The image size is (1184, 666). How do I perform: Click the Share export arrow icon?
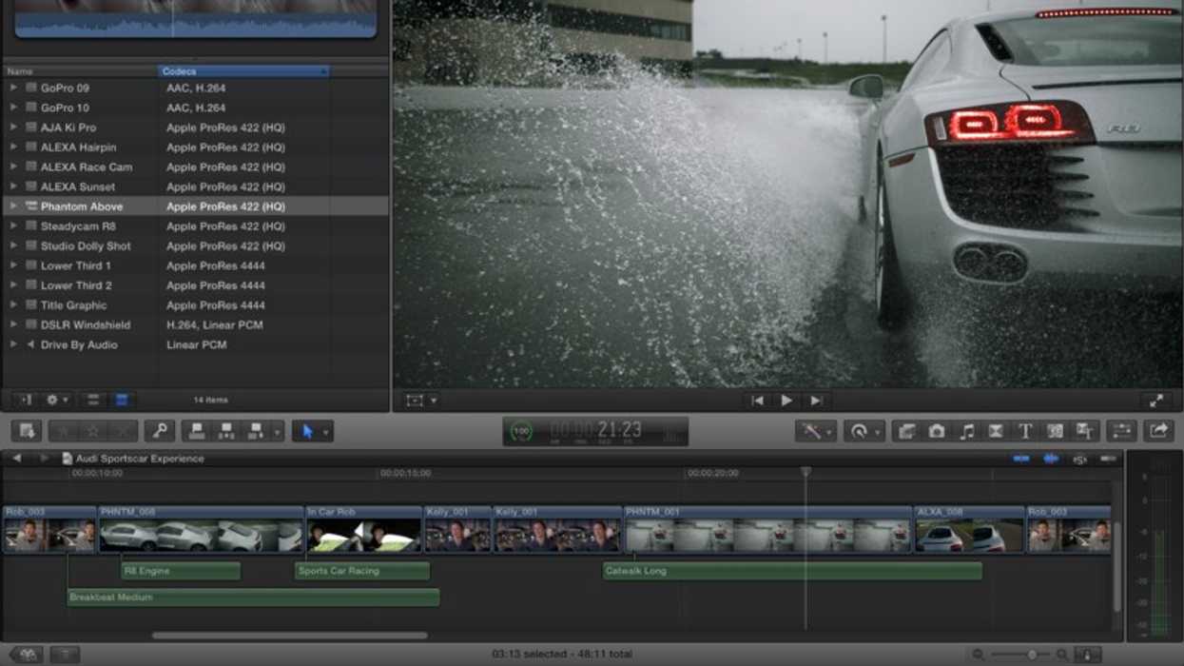click(x=1158, y=431)
